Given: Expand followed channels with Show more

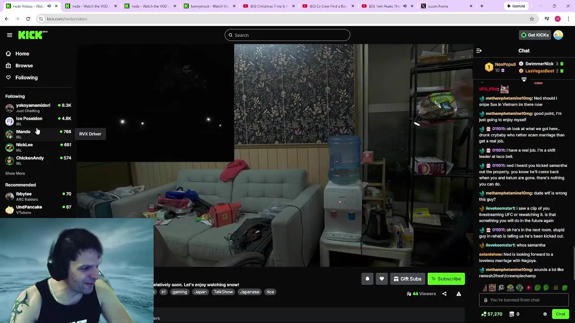Looking at the screenshot, I should tap(15, 173).
